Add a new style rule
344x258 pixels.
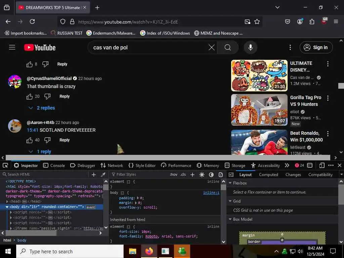tap(192, 175)
